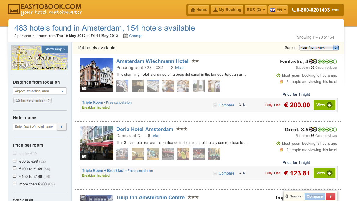Check the more than €200 option
Viewport: 357px width, 201px height.
15,184
